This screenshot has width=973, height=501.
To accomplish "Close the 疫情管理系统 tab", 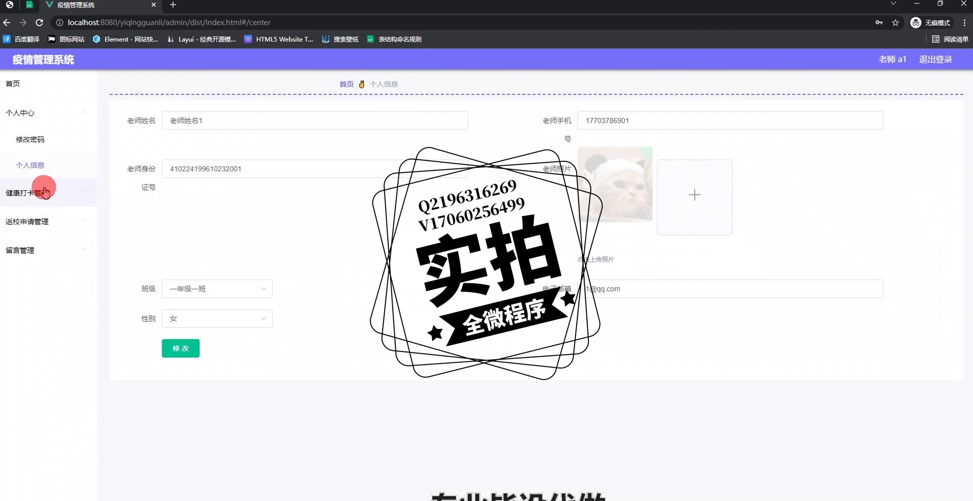I will 154,5.
